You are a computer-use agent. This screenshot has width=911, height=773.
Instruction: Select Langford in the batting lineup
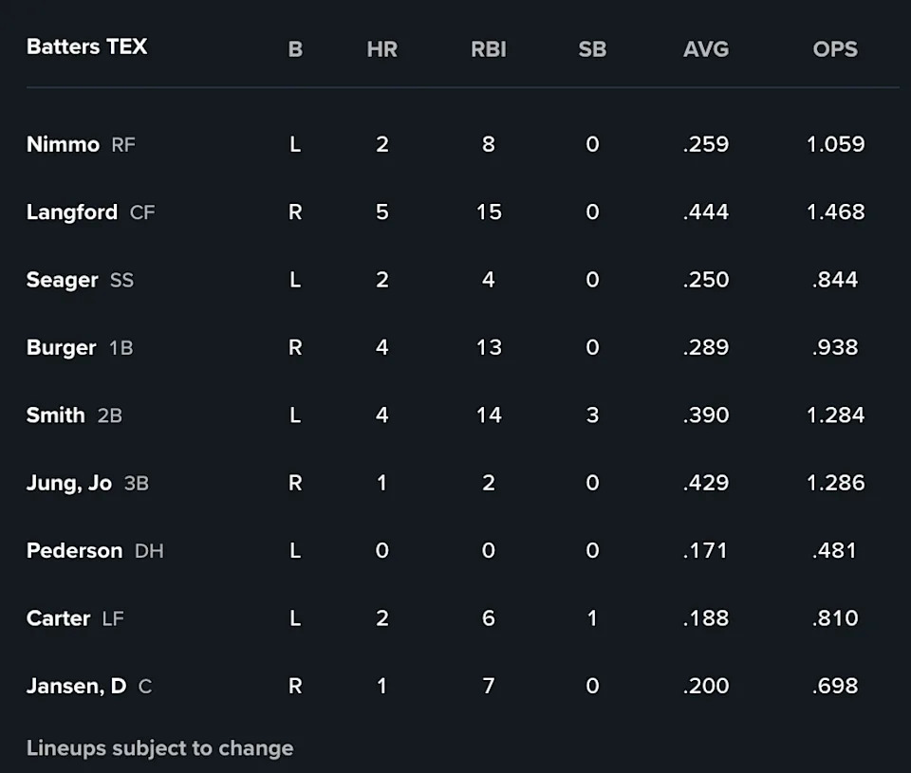pyautogui.click(x=72, y=212)
